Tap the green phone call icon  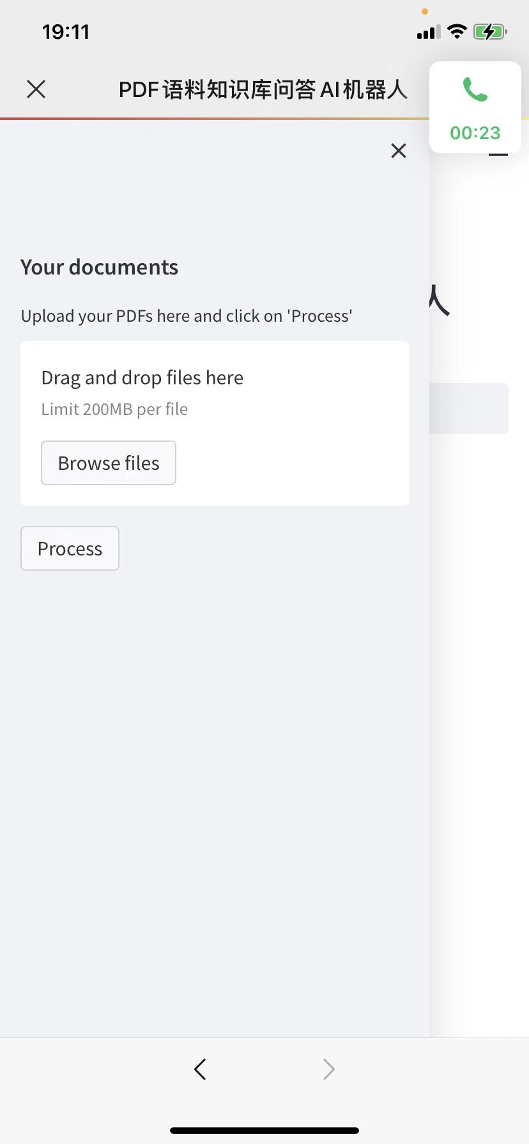475,90
